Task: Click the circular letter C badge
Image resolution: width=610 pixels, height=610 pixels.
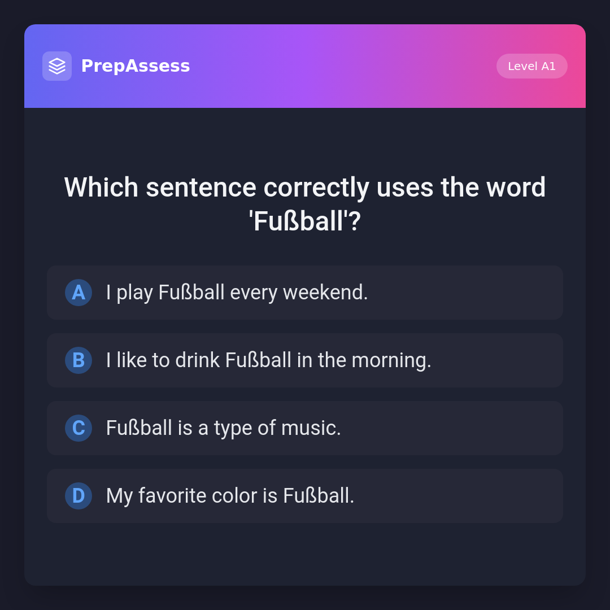Action: pyautogui.click(x=79, y=428)
